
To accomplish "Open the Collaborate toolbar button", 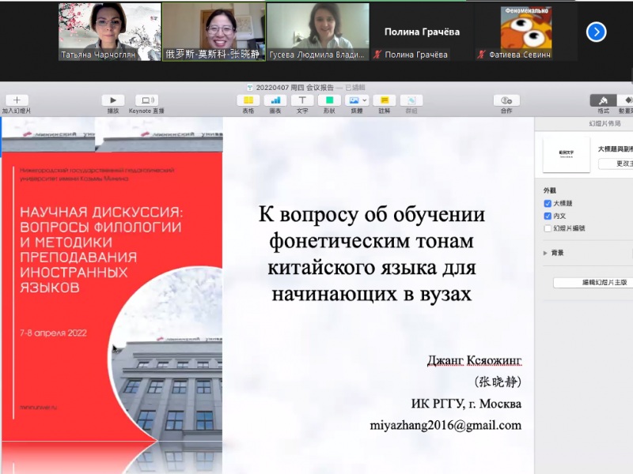I will tap(506, 100).
